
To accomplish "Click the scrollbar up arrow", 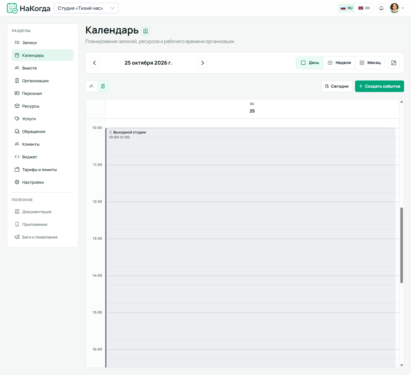I will click(401, 102).
